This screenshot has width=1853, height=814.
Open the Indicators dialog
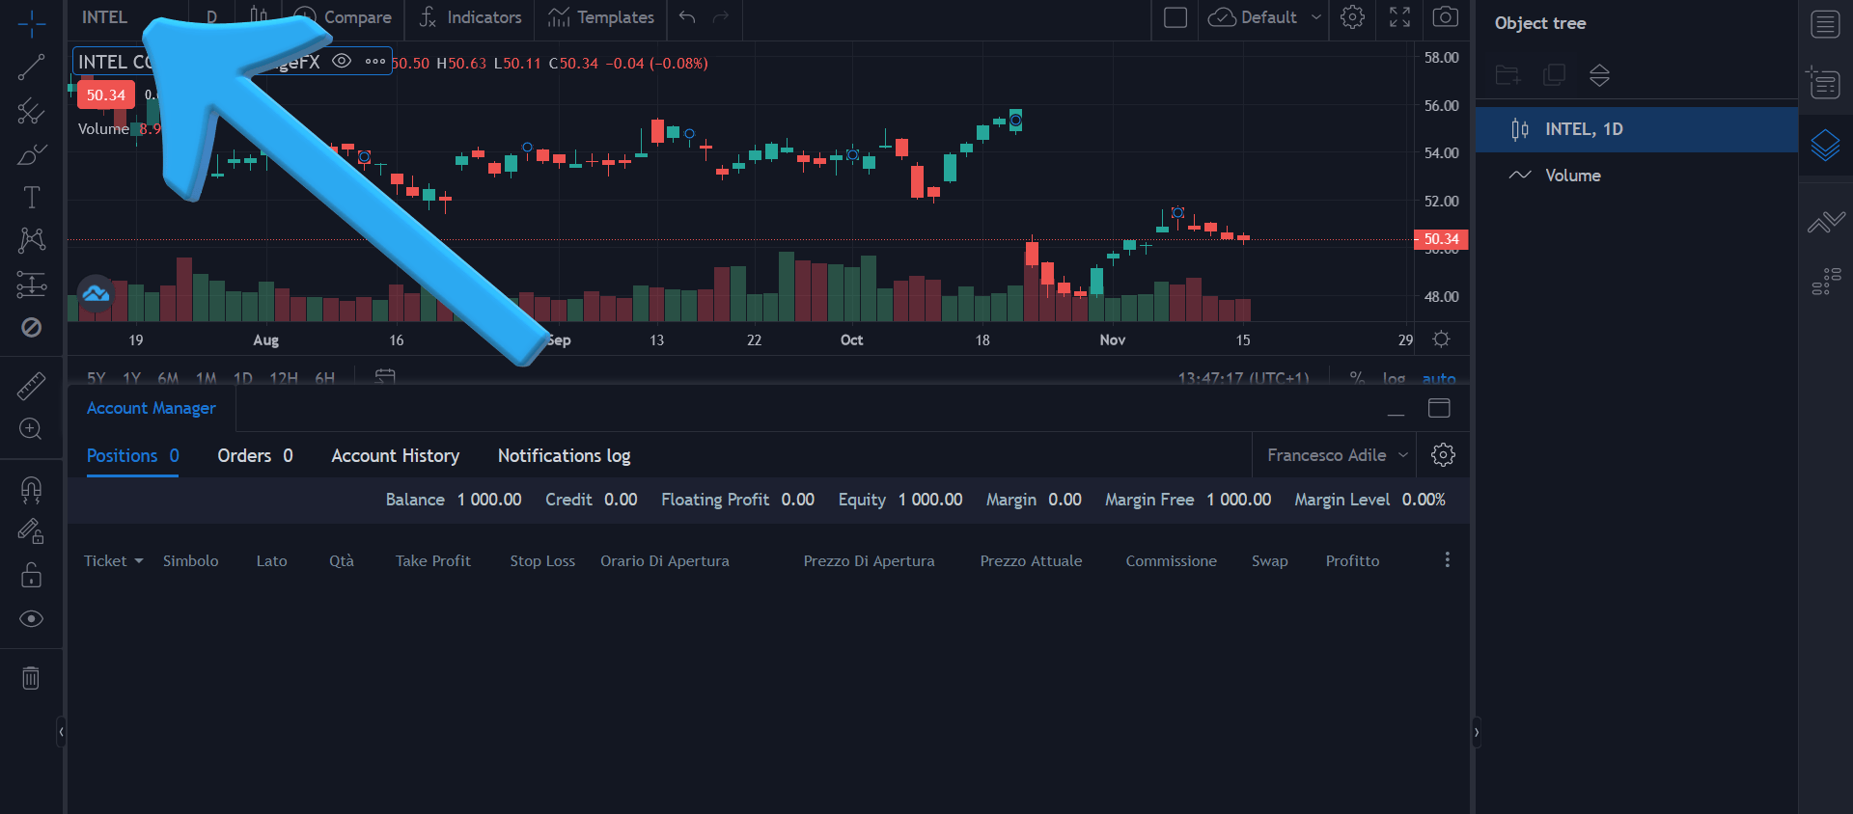tap(471, 16)
